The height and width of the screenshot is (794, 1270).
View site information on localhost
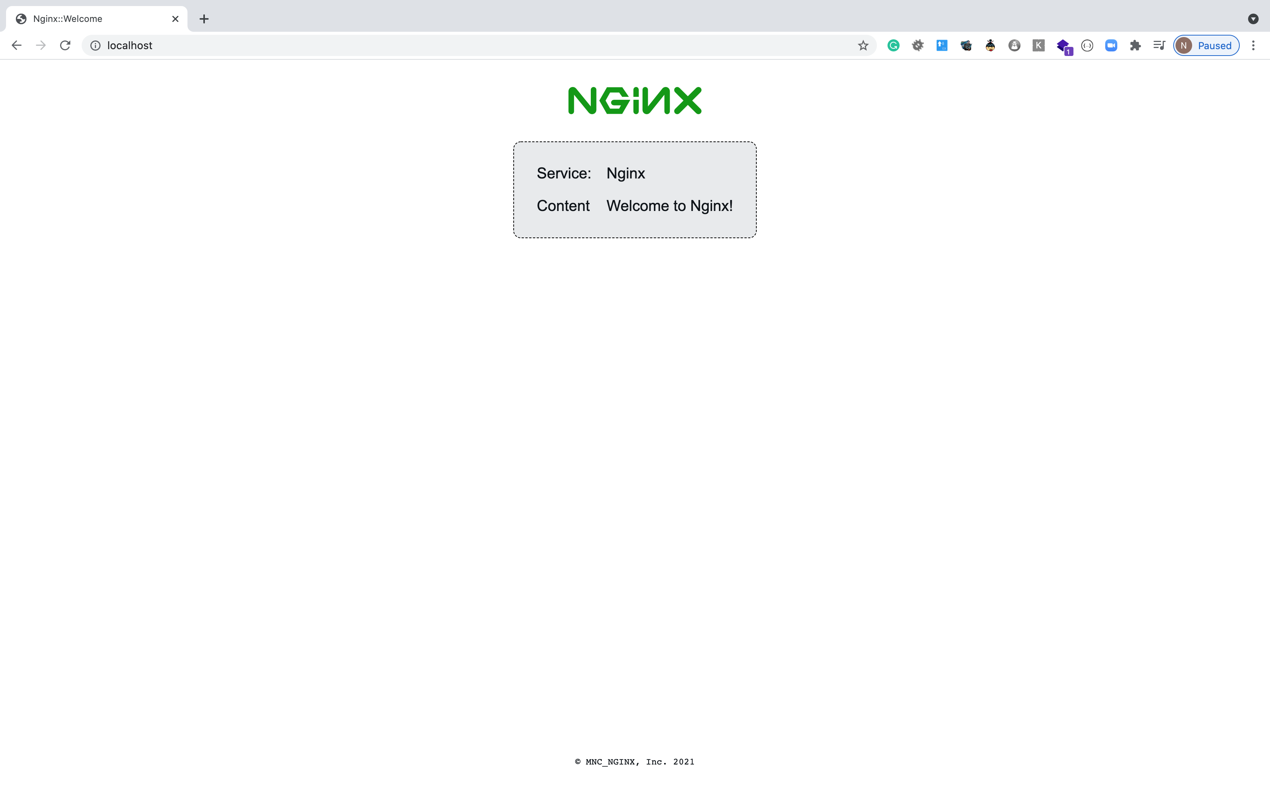tap(95, 45)
